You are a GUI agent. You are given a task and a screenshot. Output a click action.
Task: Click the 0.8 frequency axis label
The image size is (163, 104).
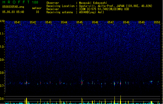pyautogui.click(x=2, y=73)
